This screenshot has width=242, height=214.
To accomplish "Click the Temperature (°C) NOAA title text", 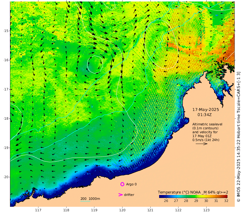I will tap(193, 192).
